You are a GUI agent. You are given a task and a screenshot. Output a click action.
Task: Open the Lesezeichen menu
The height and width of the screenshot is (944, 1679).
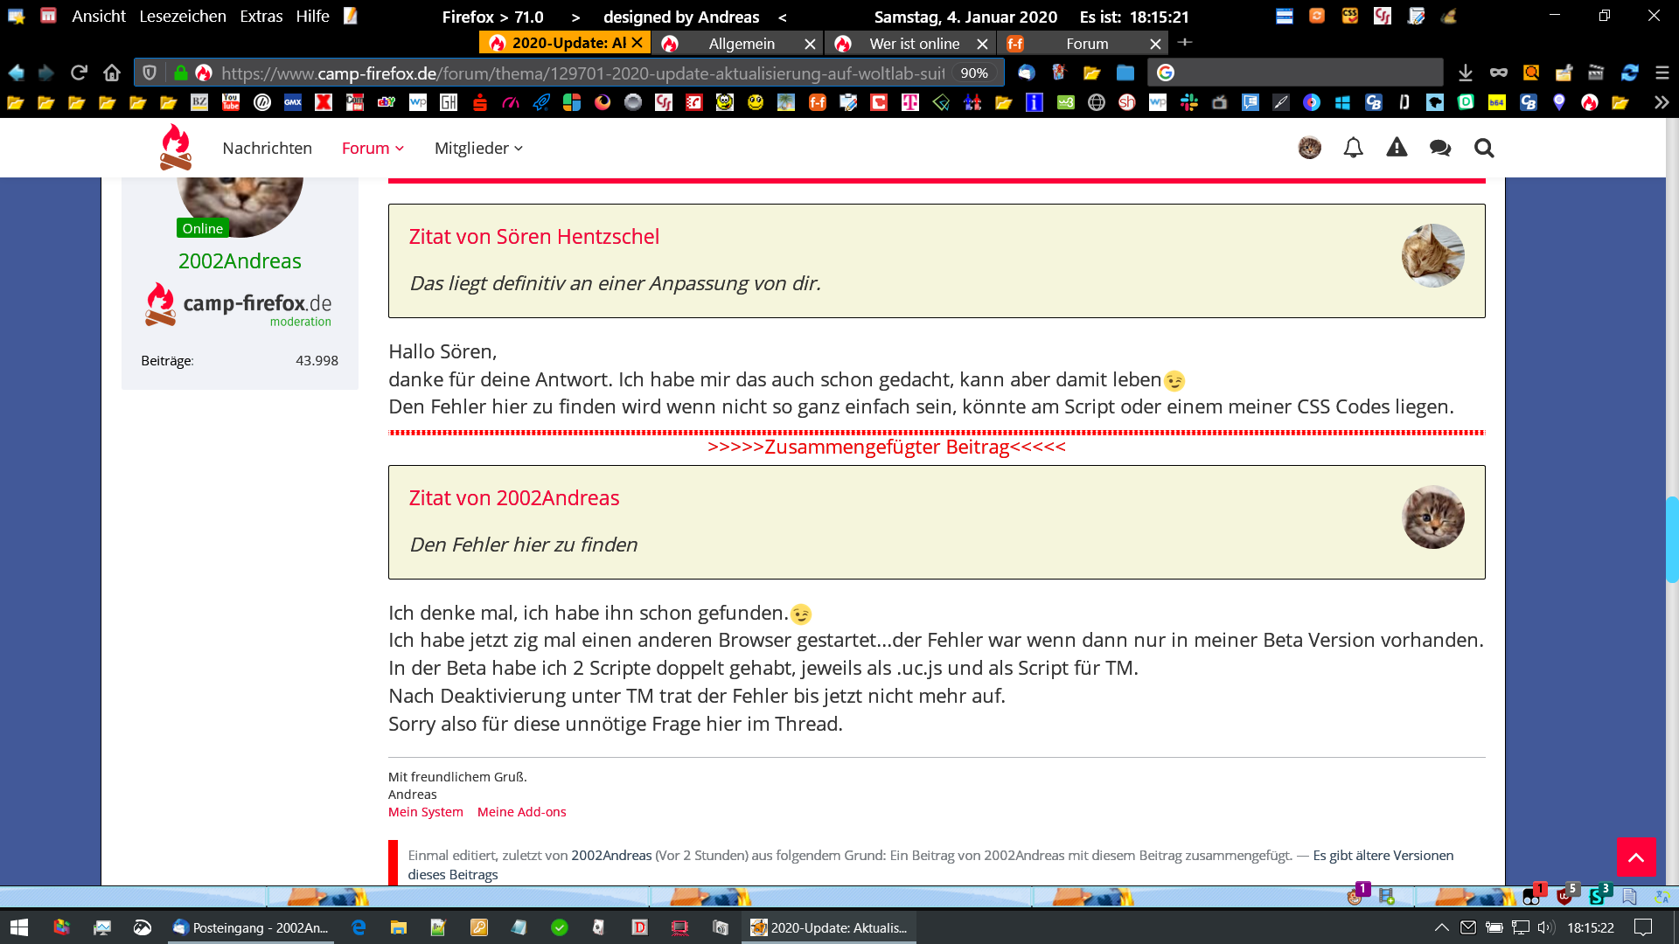coord(182,16)
